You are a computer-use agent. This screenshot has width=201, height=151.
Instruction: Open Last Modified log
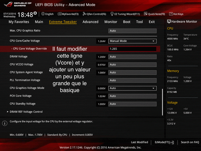tap(139, 142)
